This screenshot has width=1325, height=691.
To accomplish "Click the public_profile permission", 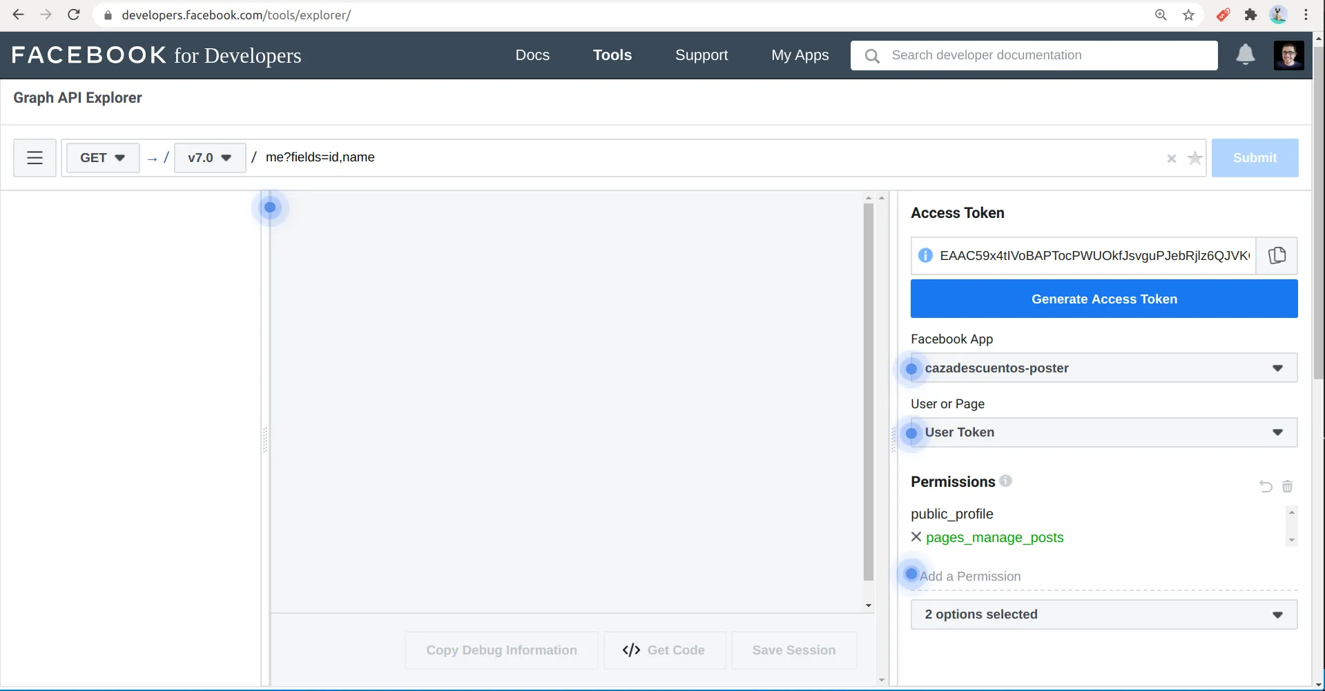I will [951, 514].
